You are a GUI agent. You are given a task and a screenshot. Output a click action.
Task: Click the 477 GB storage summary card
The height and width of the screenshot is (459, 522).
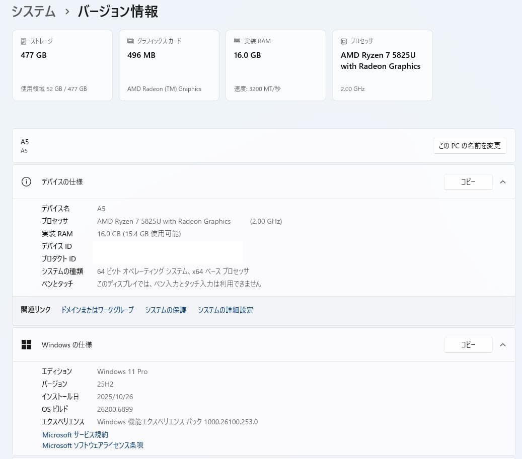click(62, 65)
